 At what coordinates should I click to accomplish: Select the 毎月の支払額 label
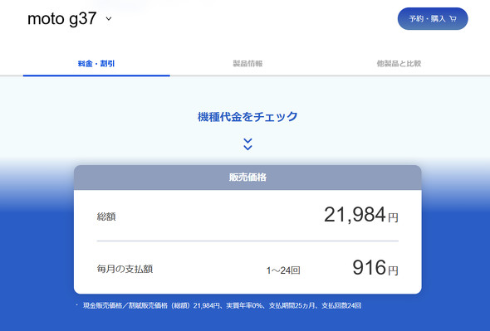click(x=125, y=269)
